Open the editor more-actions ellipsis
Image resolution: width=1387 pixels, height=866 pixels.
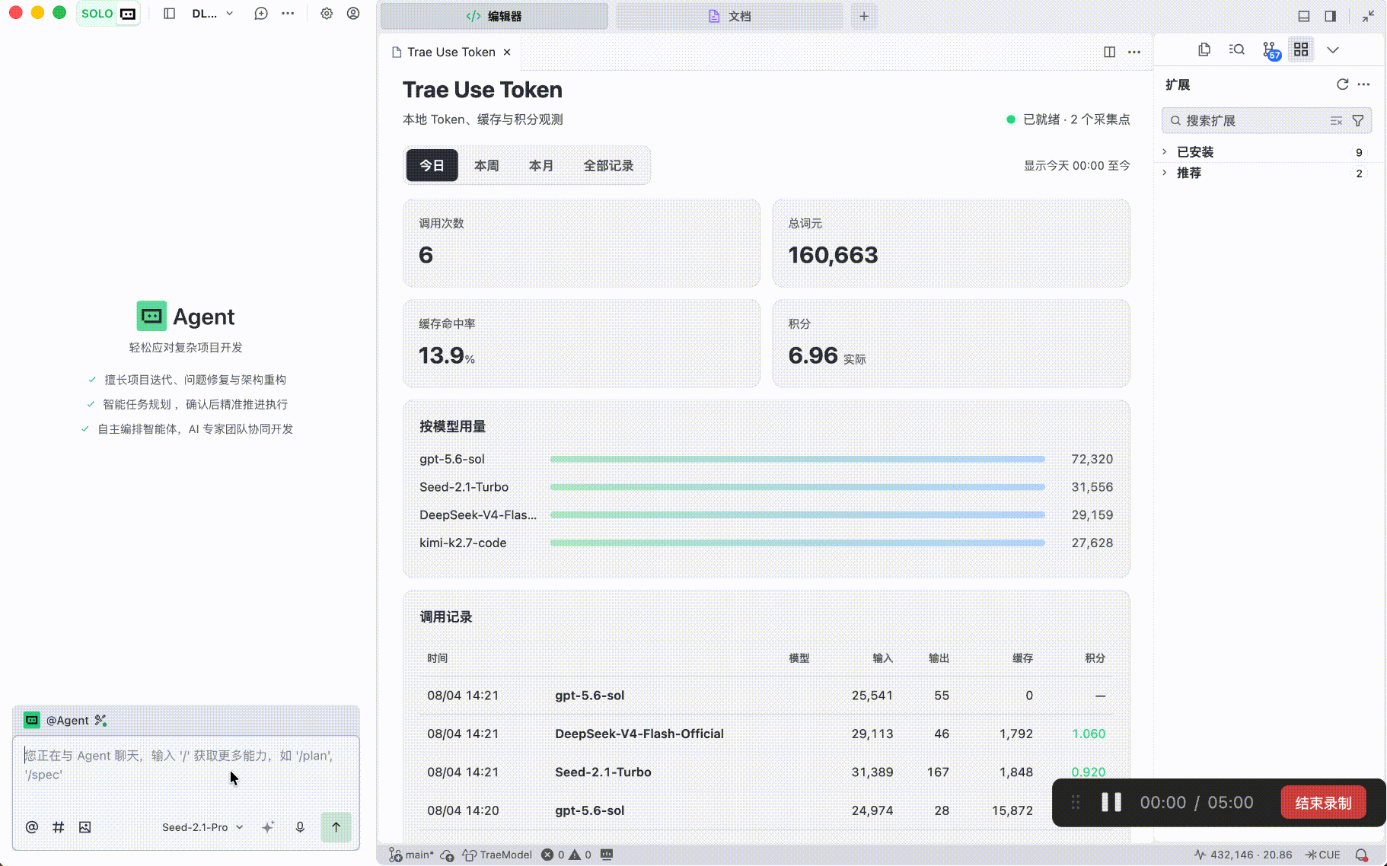[1134, 52]
